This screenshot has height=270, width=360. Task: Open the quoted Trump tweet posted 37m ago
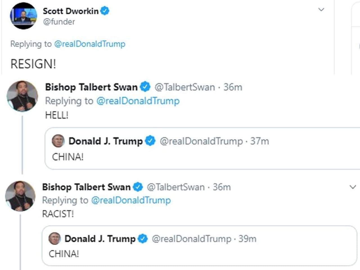[197, 156]
